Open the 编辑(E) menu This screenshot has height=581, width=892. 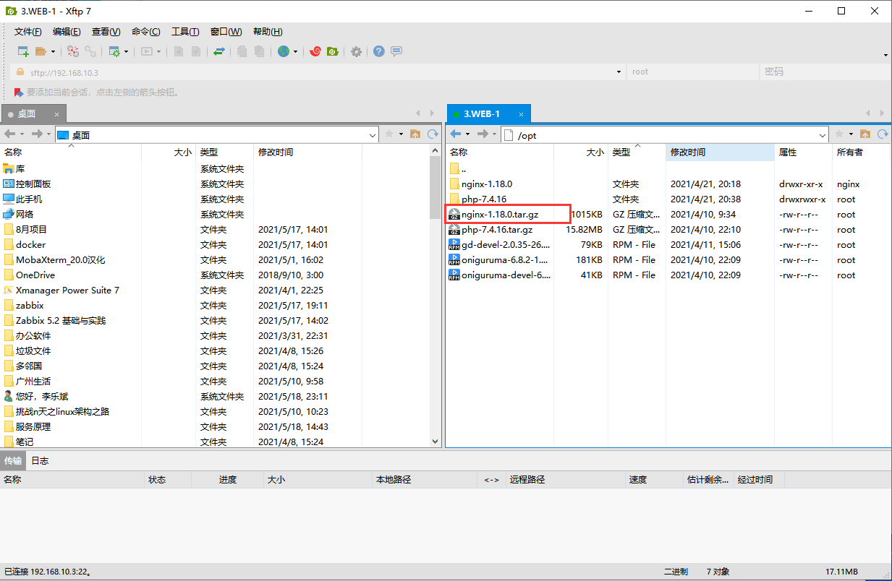click(67, 32)
